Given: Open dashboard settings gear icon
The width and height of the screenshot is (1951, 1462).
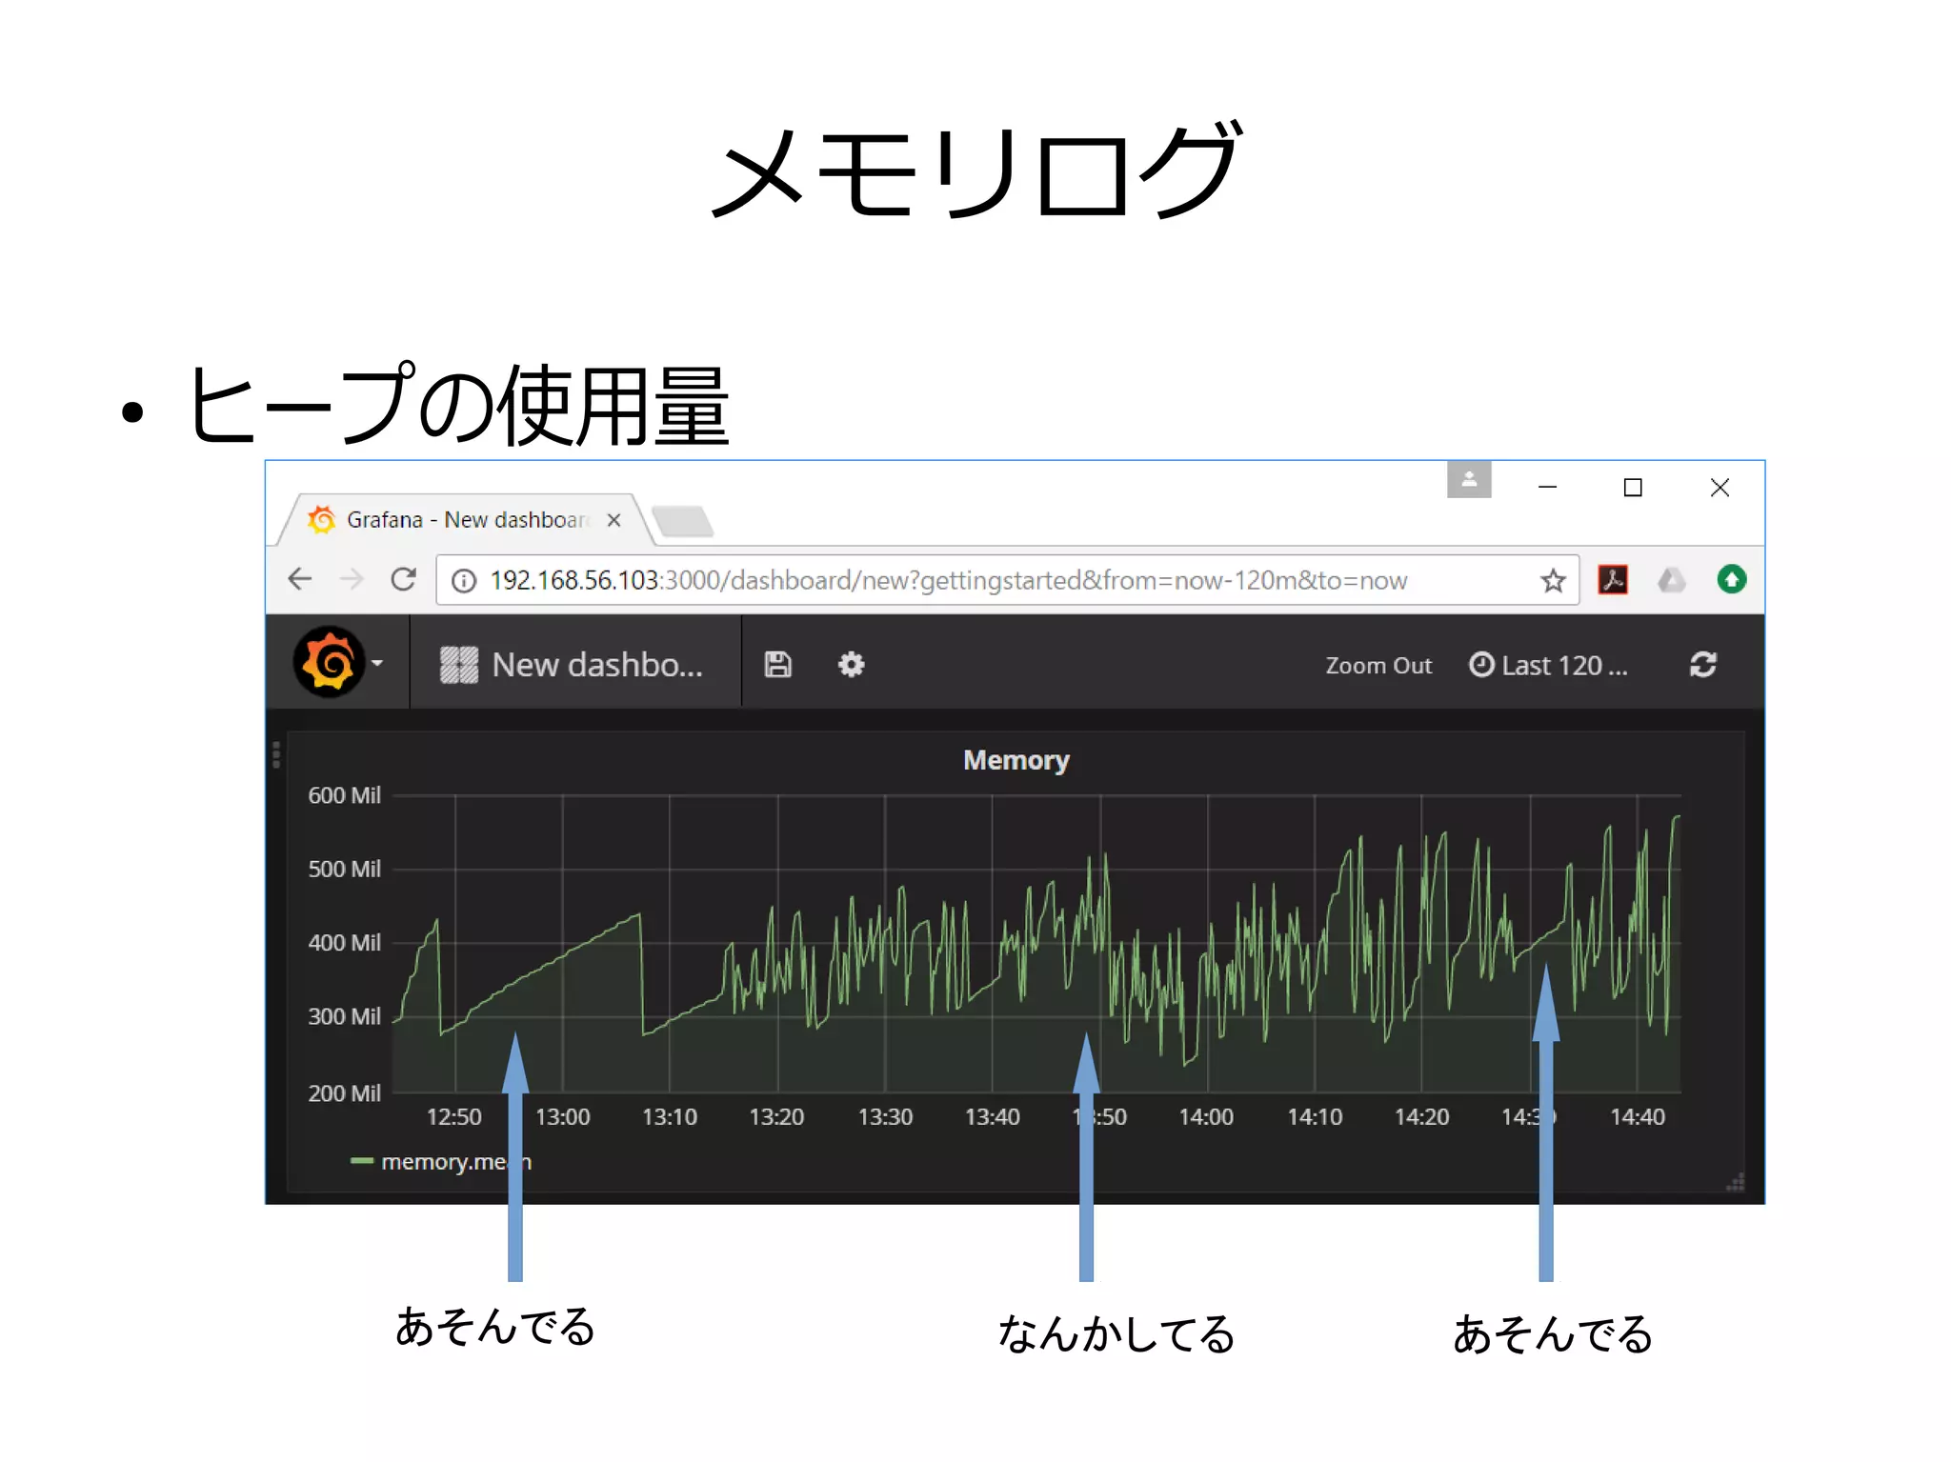Looking at the screenshot, I should click(x=851, y=665).
